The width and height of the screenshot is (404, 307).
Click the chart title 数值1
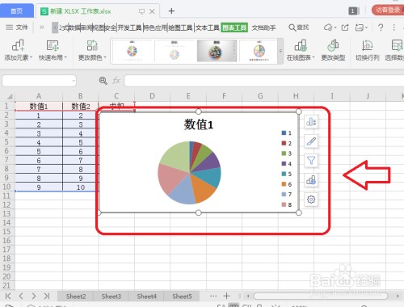199,124
